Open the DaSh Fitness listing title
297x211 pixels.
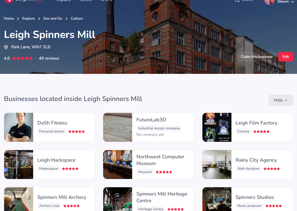[x=52, y=123]
